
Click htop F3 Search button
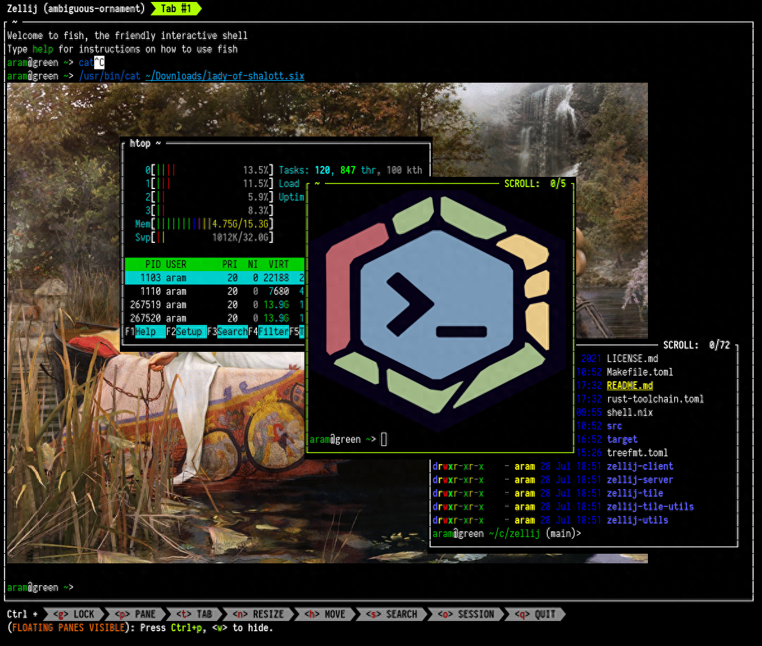click(228, 332)
